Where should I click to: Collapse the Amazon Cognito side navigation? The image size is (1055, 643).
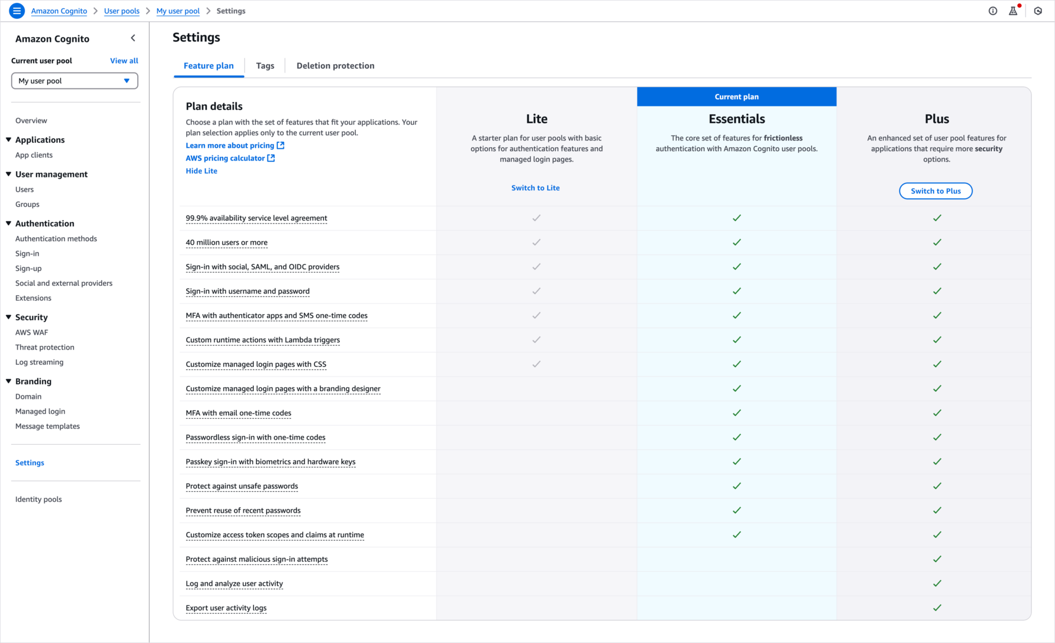133,38
